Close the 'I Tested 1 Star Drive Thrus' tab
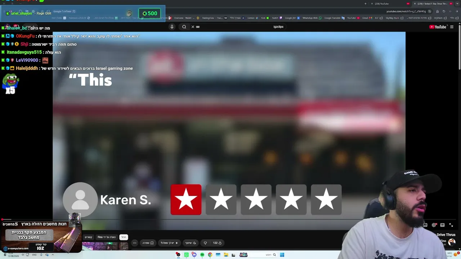The height and width of the screenshot is (259, 461). click(415, 4)
